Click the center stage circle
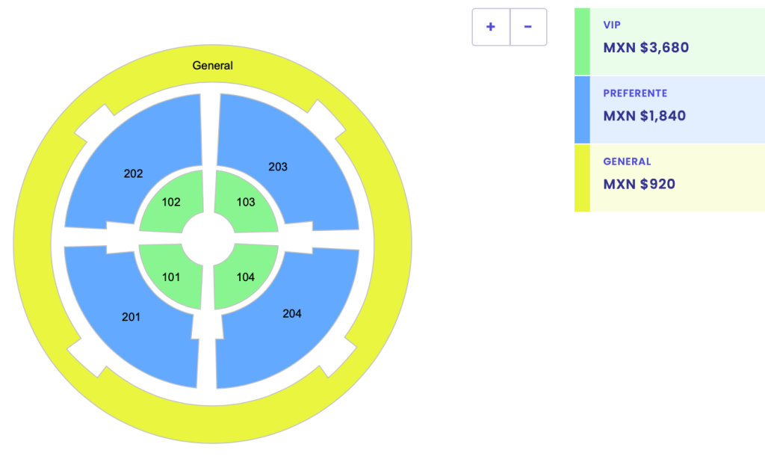 [210, 239]
